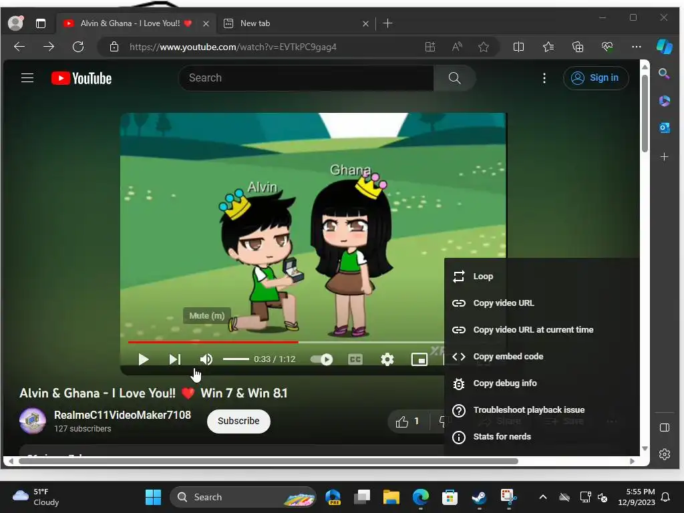Open Edge Collections

pos(578,47)
